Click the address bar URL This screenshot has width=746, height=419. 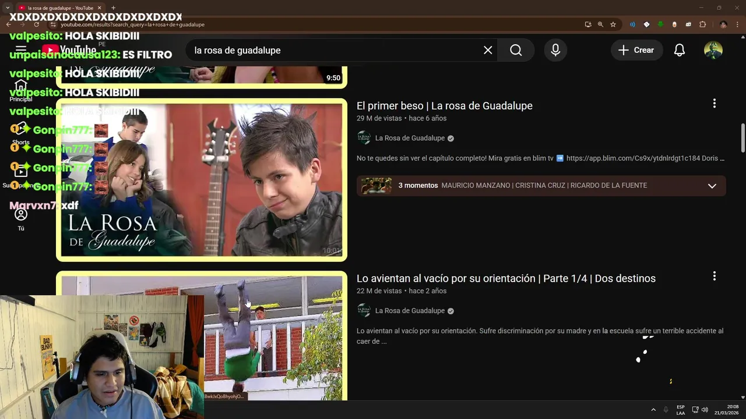pos(133,24)
